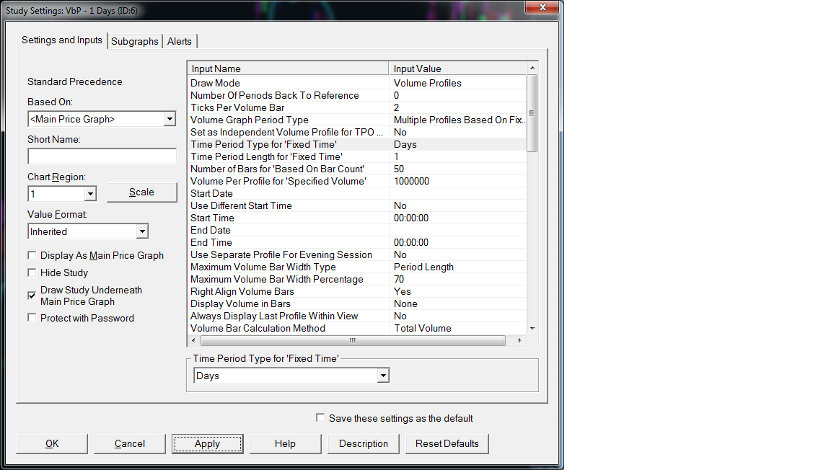This screenshot has height=470, width=831.
Task: Open the Alerts tab
Action: (x=180, y=41)
